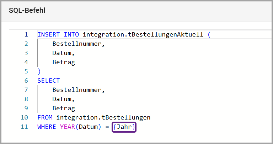Place cursor on Betrag in line 4
Viewport: 273px width, 144px height.
coord(64,62)
